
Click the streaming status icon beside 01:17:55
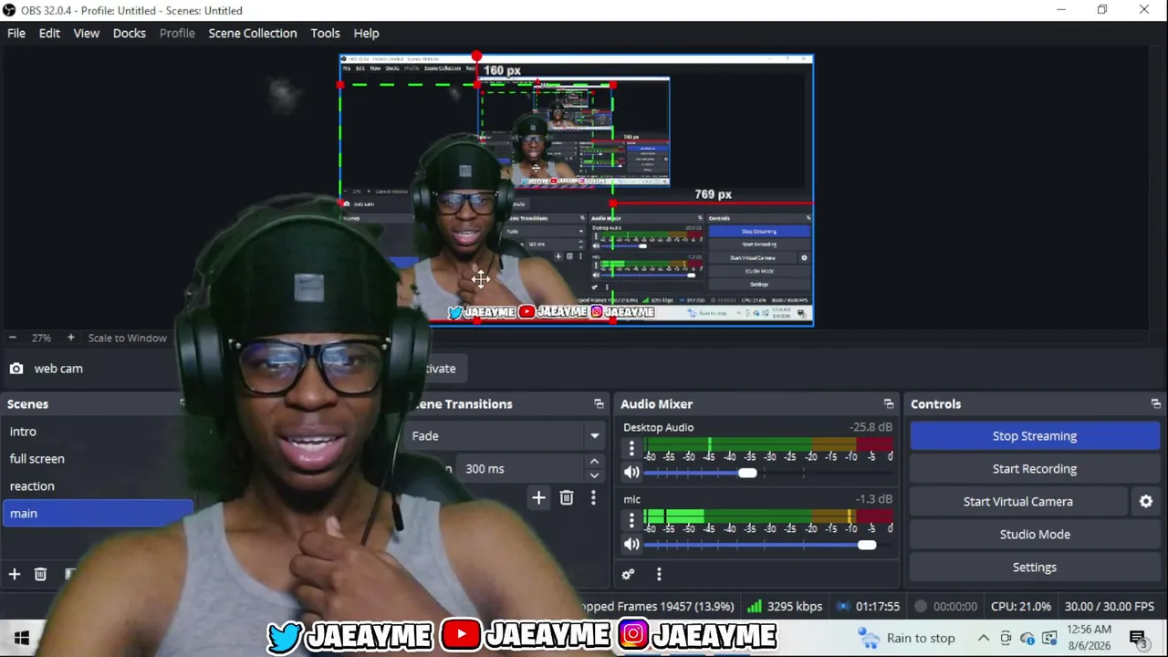coord(843,606)
